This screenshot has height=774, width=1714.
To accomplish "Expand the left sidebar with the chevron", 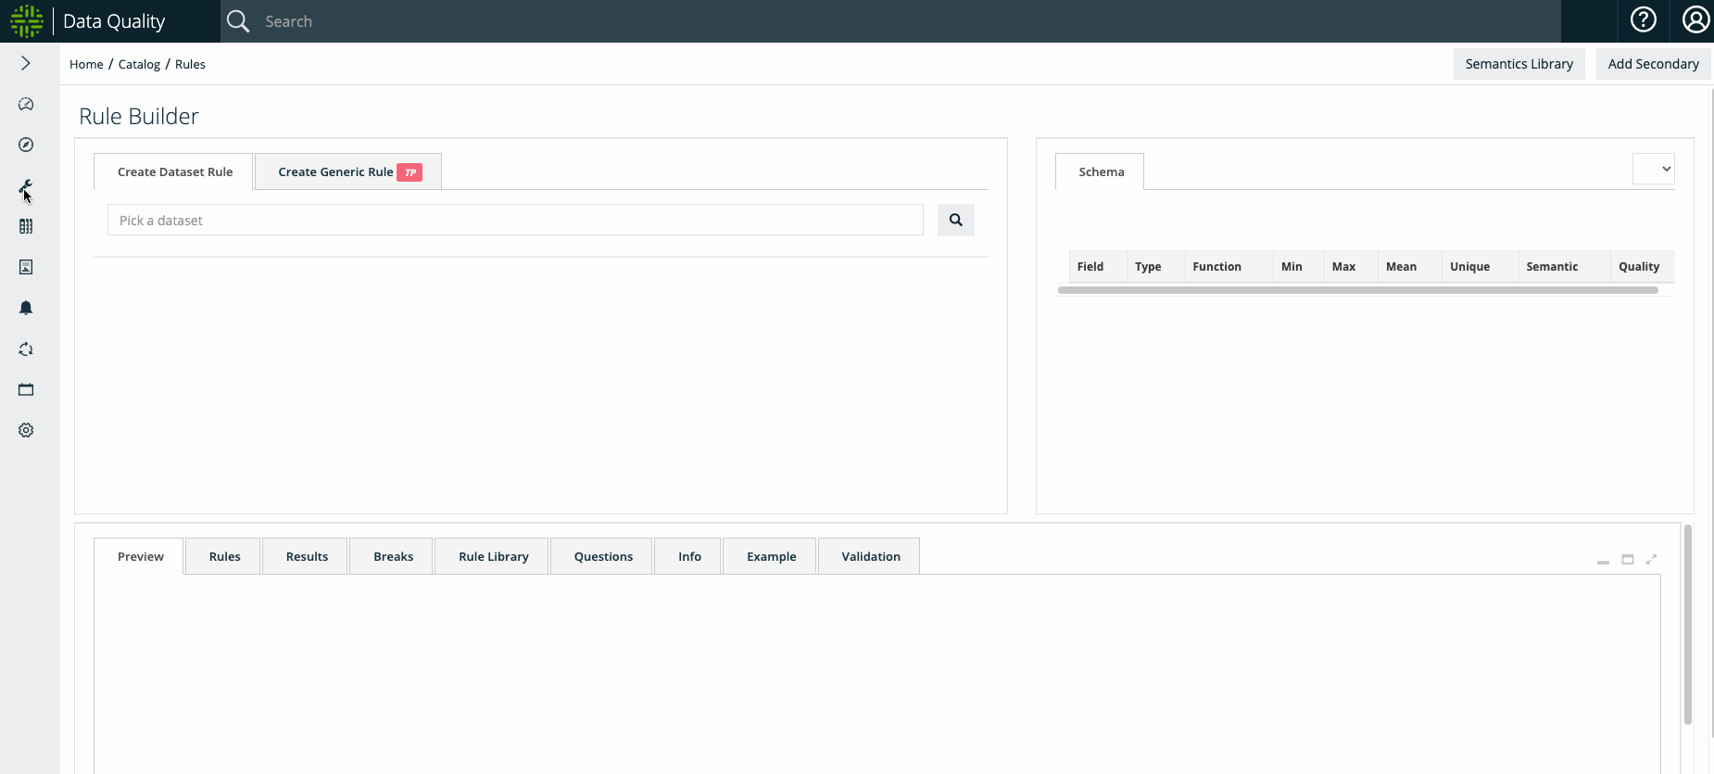I will click(26, 63).
